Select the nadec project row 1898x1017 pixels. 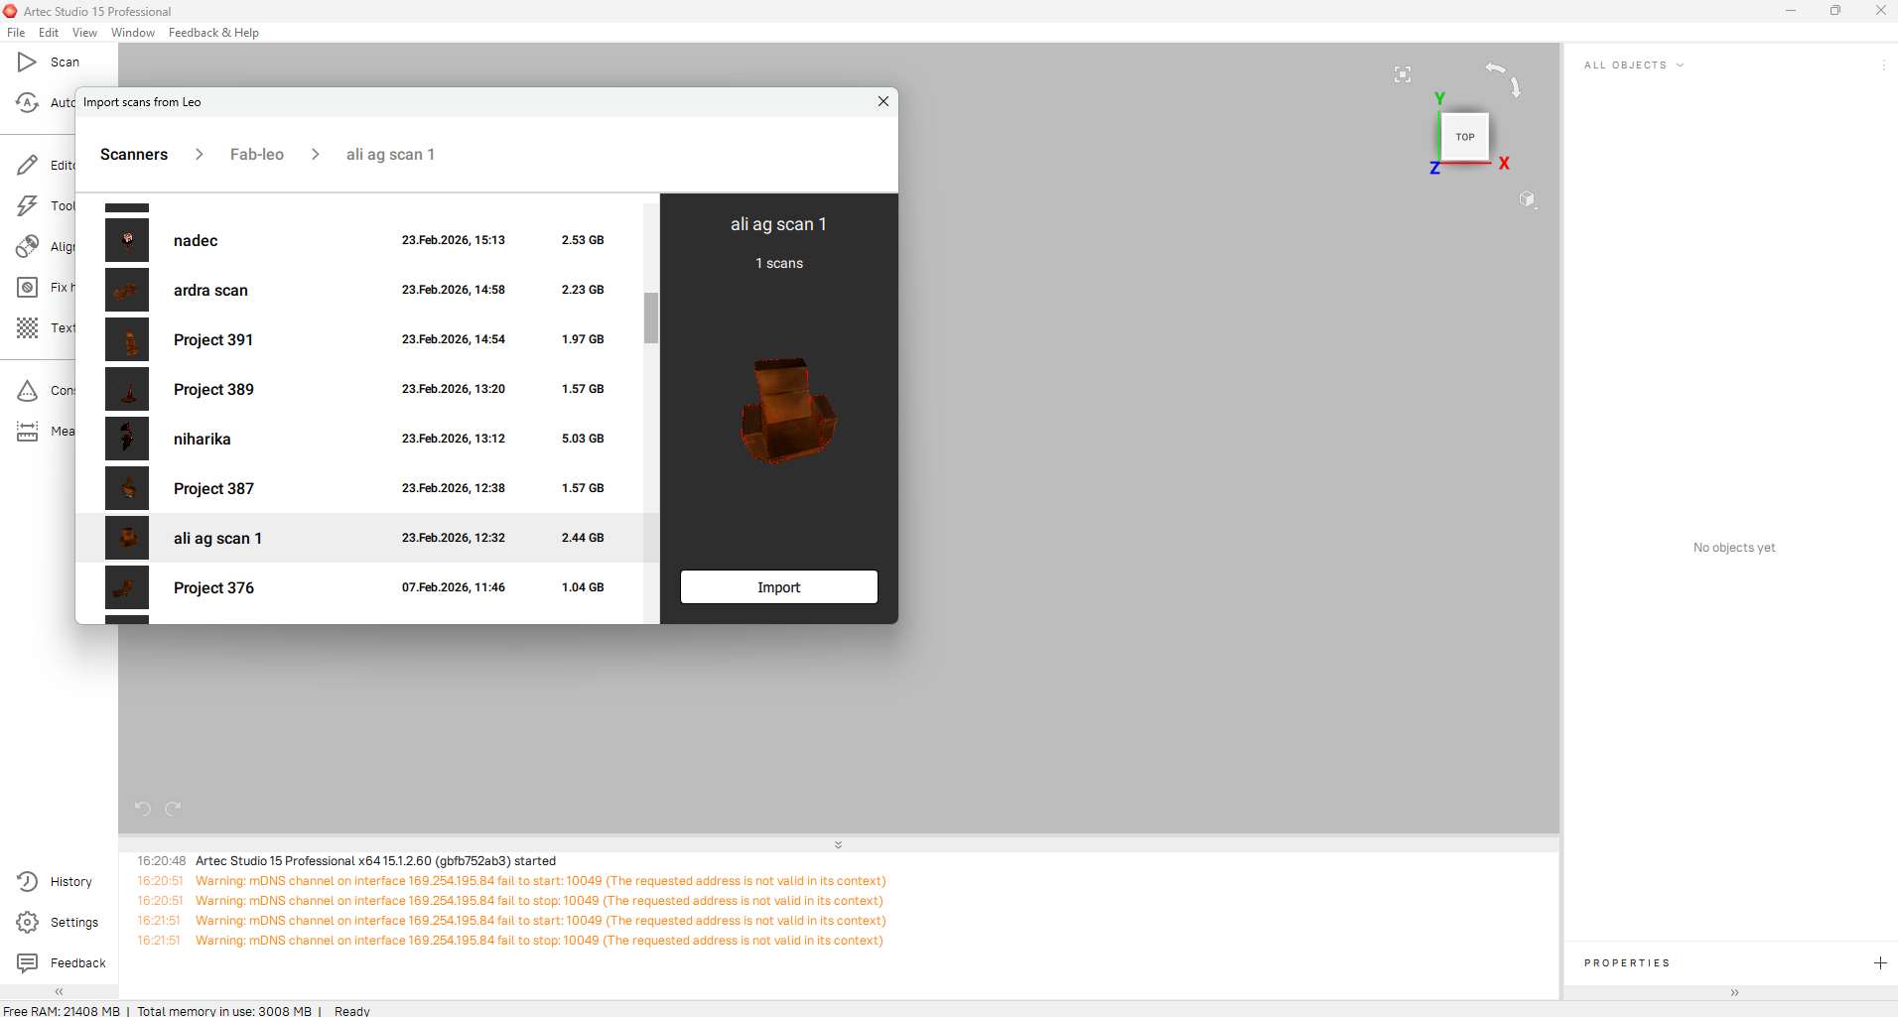click(359, 240)
